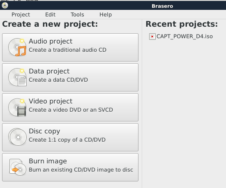The image size is (226, 188).
Task: Click the data disc document icon
Action: point(17,77)
